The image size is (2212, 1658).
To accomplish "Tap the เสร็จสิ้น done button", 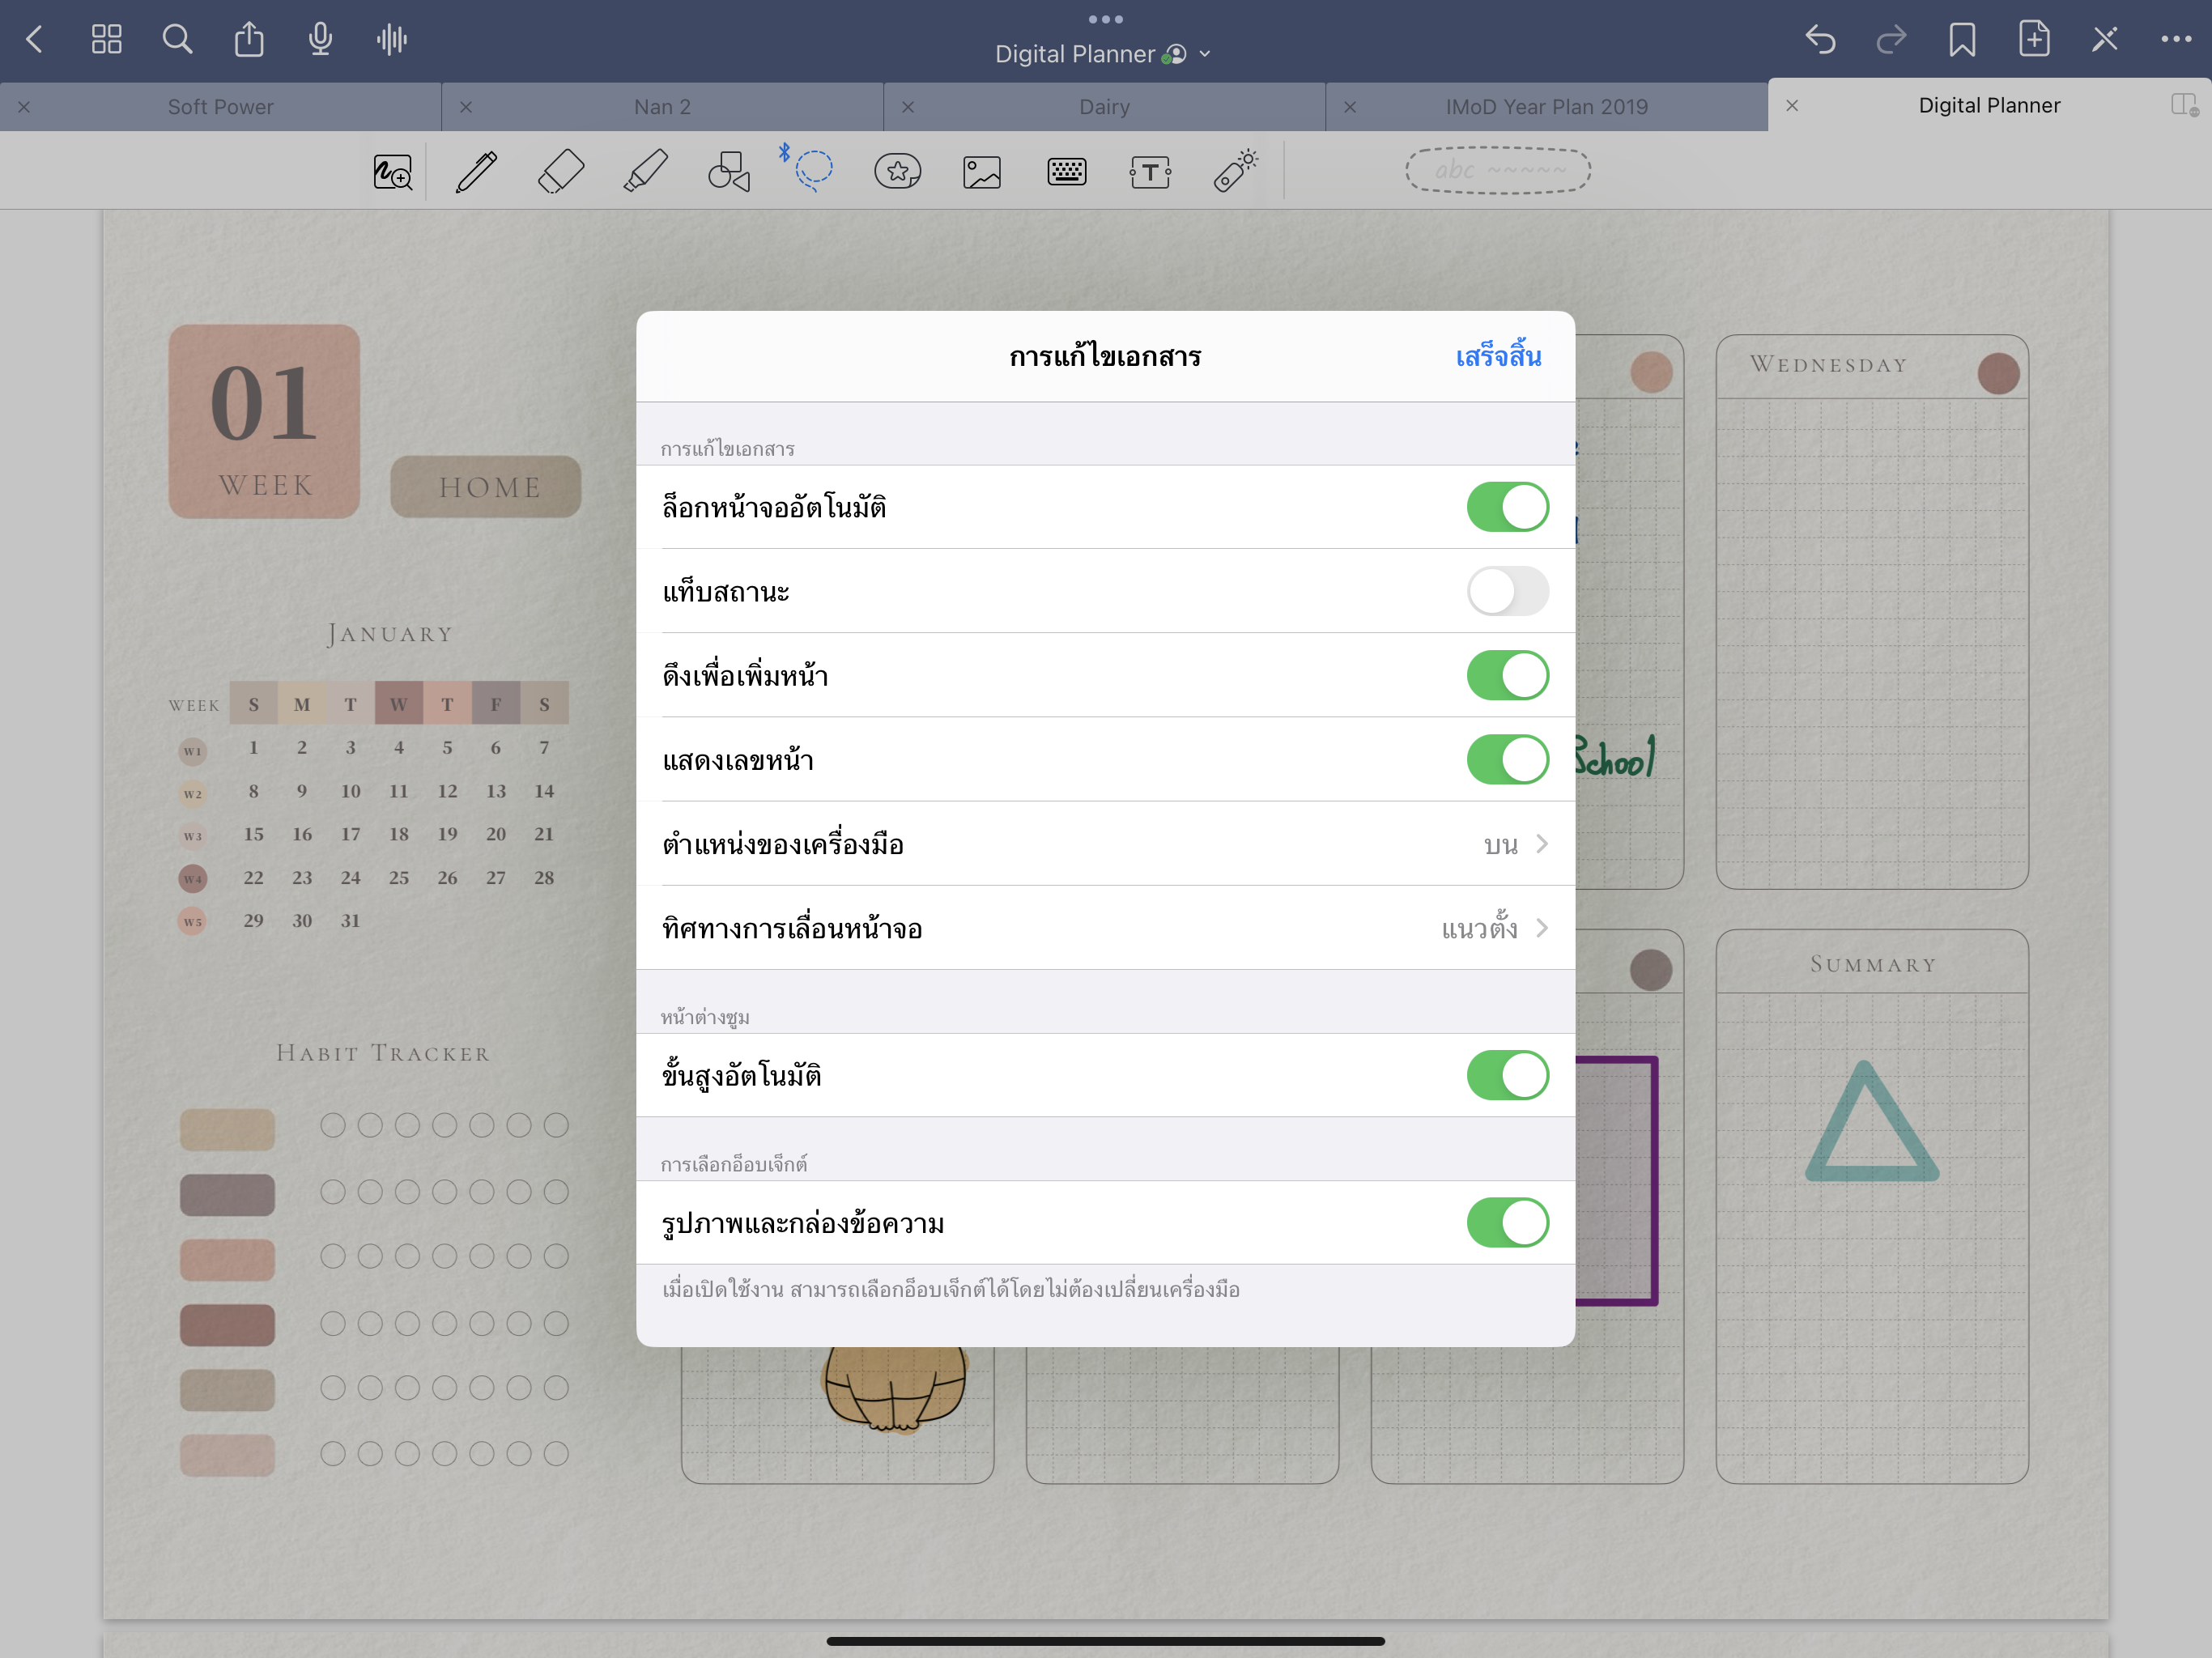I will (x=1497, y=357).
